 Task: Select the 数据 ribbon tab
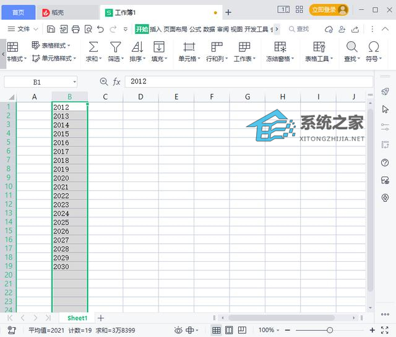coord(209,29)
